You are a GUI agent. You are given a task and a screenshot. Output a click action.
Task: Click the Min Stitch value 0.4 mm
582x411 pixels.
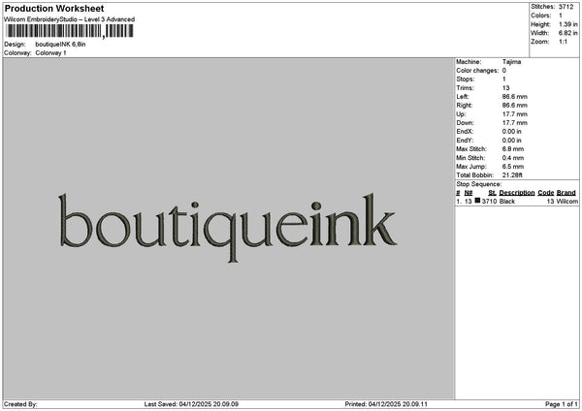coord(513,158)
